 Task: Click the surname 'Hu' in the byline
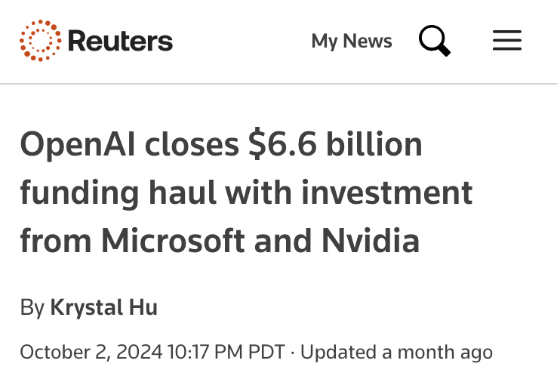tap(143, 307)
